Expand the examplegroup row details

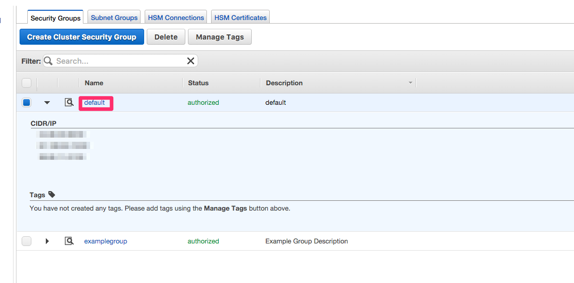click(47, 241)
